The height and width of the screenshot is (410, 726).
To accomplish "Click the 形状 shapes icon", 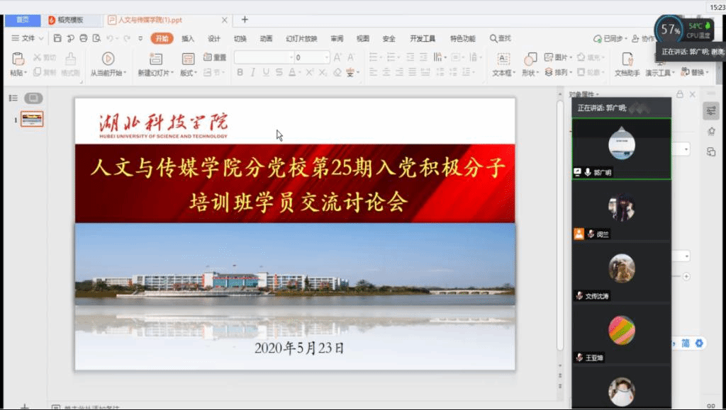I will [x=530, y=59].
